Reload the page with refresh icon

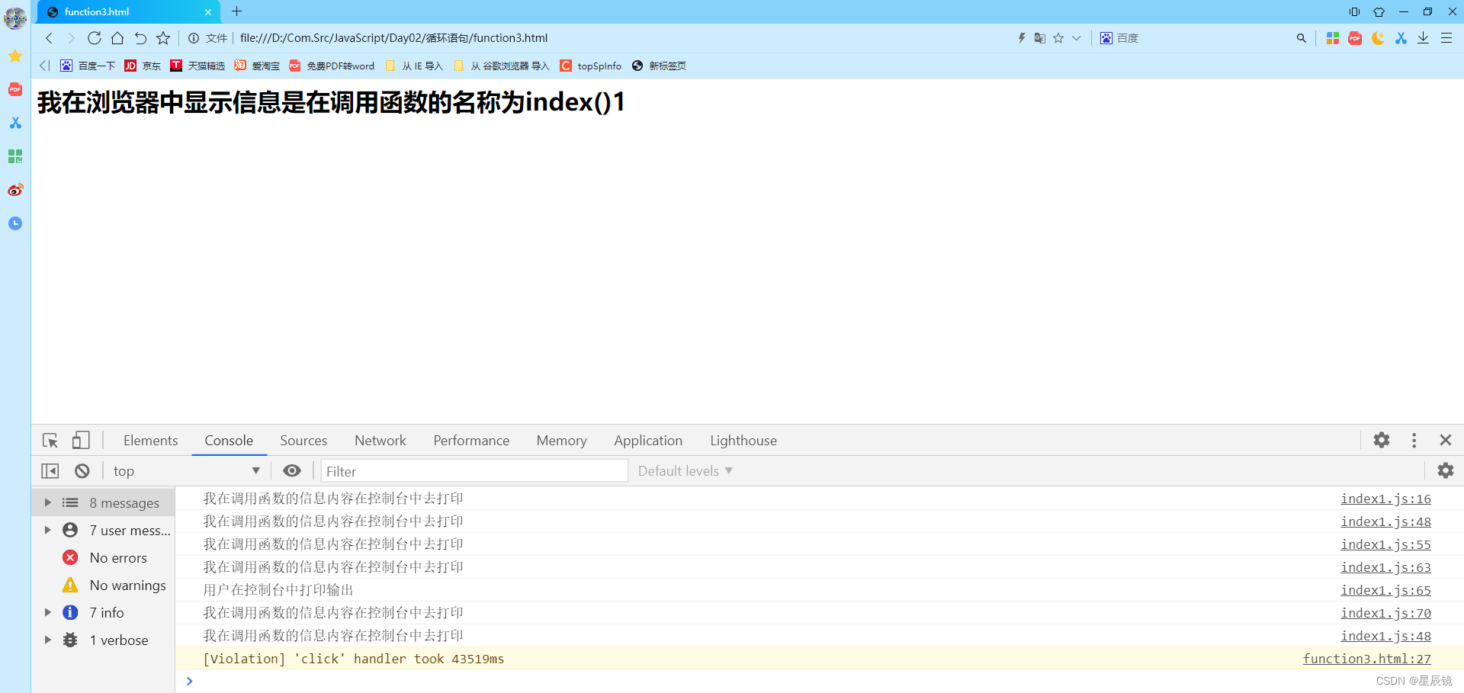click(95, 38)
